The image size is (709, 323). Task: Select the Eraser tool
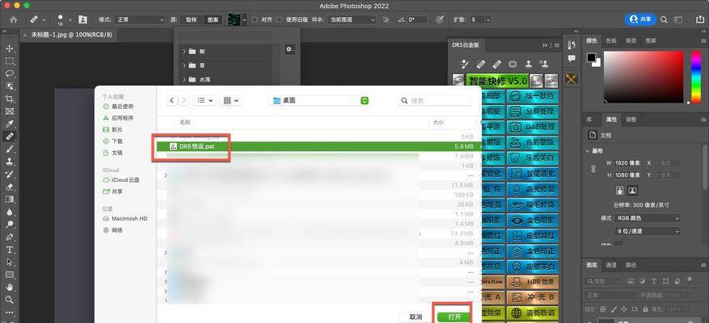(10, 187)
